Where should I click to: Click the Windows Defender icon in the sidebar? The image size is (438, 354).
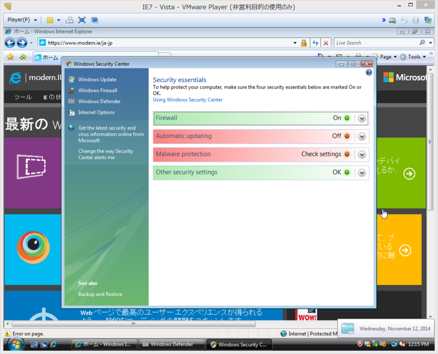click(72, 101)
